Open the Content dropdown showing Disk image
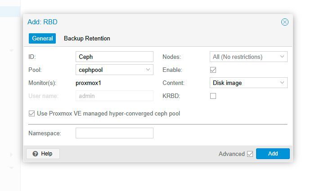The height and width of the screenshot is (191, 329). pyautogui.click(x=248, y=83)
